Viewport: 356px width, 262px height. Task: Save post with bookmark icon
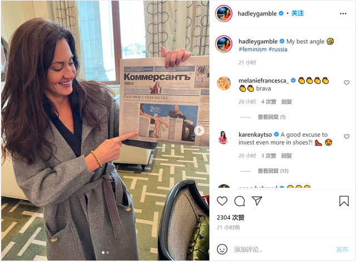344,201
